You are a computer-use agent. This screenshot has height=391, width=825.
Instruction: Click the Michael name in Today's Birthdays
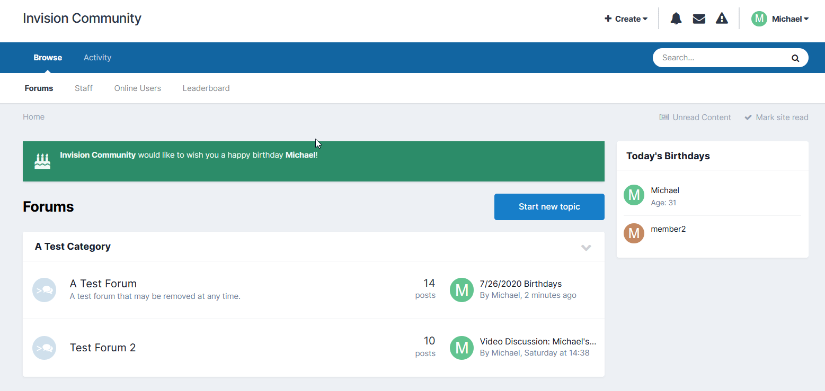[x=665, y=190]
